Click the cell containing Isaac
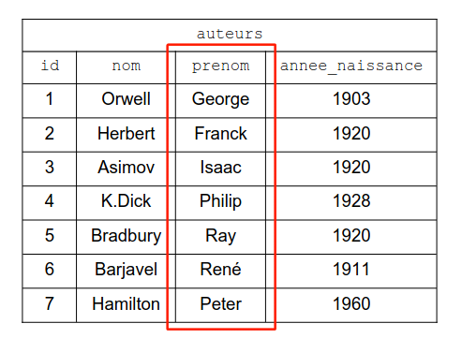Image resolution: width=462 pixels, height=353 pixels. pos(220,168)
